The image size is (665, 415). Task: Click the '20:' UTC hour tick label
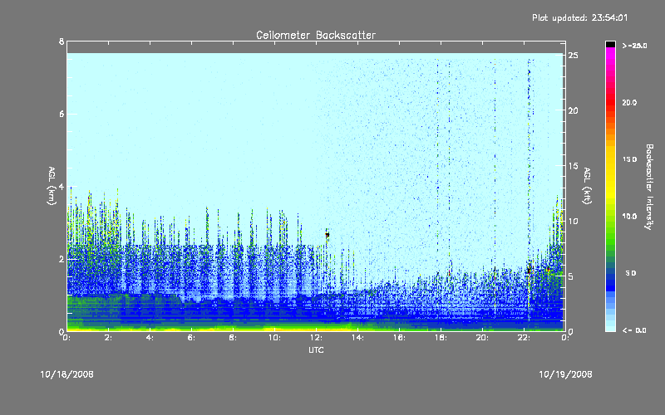click(482, 338)
